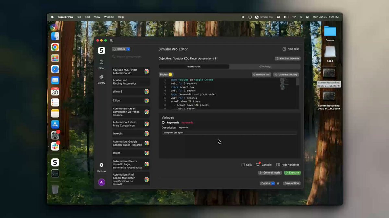
Task: Click the Generate title button
Action: [x=261, y=75]
